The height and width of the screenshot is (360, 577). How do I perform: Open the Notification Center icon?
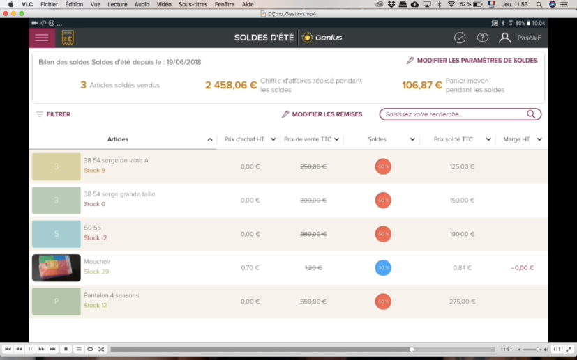coord(564,4)
